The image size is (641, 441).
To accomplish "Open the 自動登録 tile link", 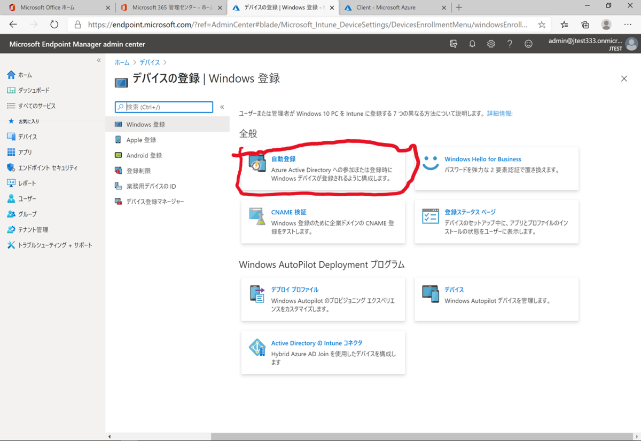I will tap(283, 159).
